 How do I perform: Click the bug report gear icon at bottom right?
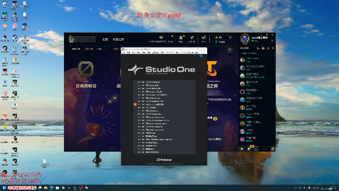point(272,149)
